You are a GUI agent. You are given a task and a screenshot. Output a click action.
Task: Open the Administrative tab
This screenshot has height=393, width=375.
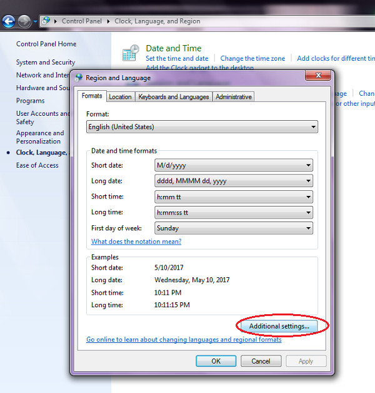[x=234, y=97]
